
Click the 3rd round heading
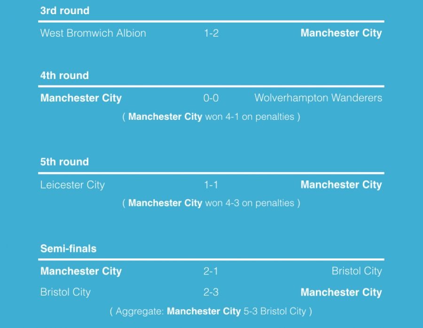pos(65,10)
